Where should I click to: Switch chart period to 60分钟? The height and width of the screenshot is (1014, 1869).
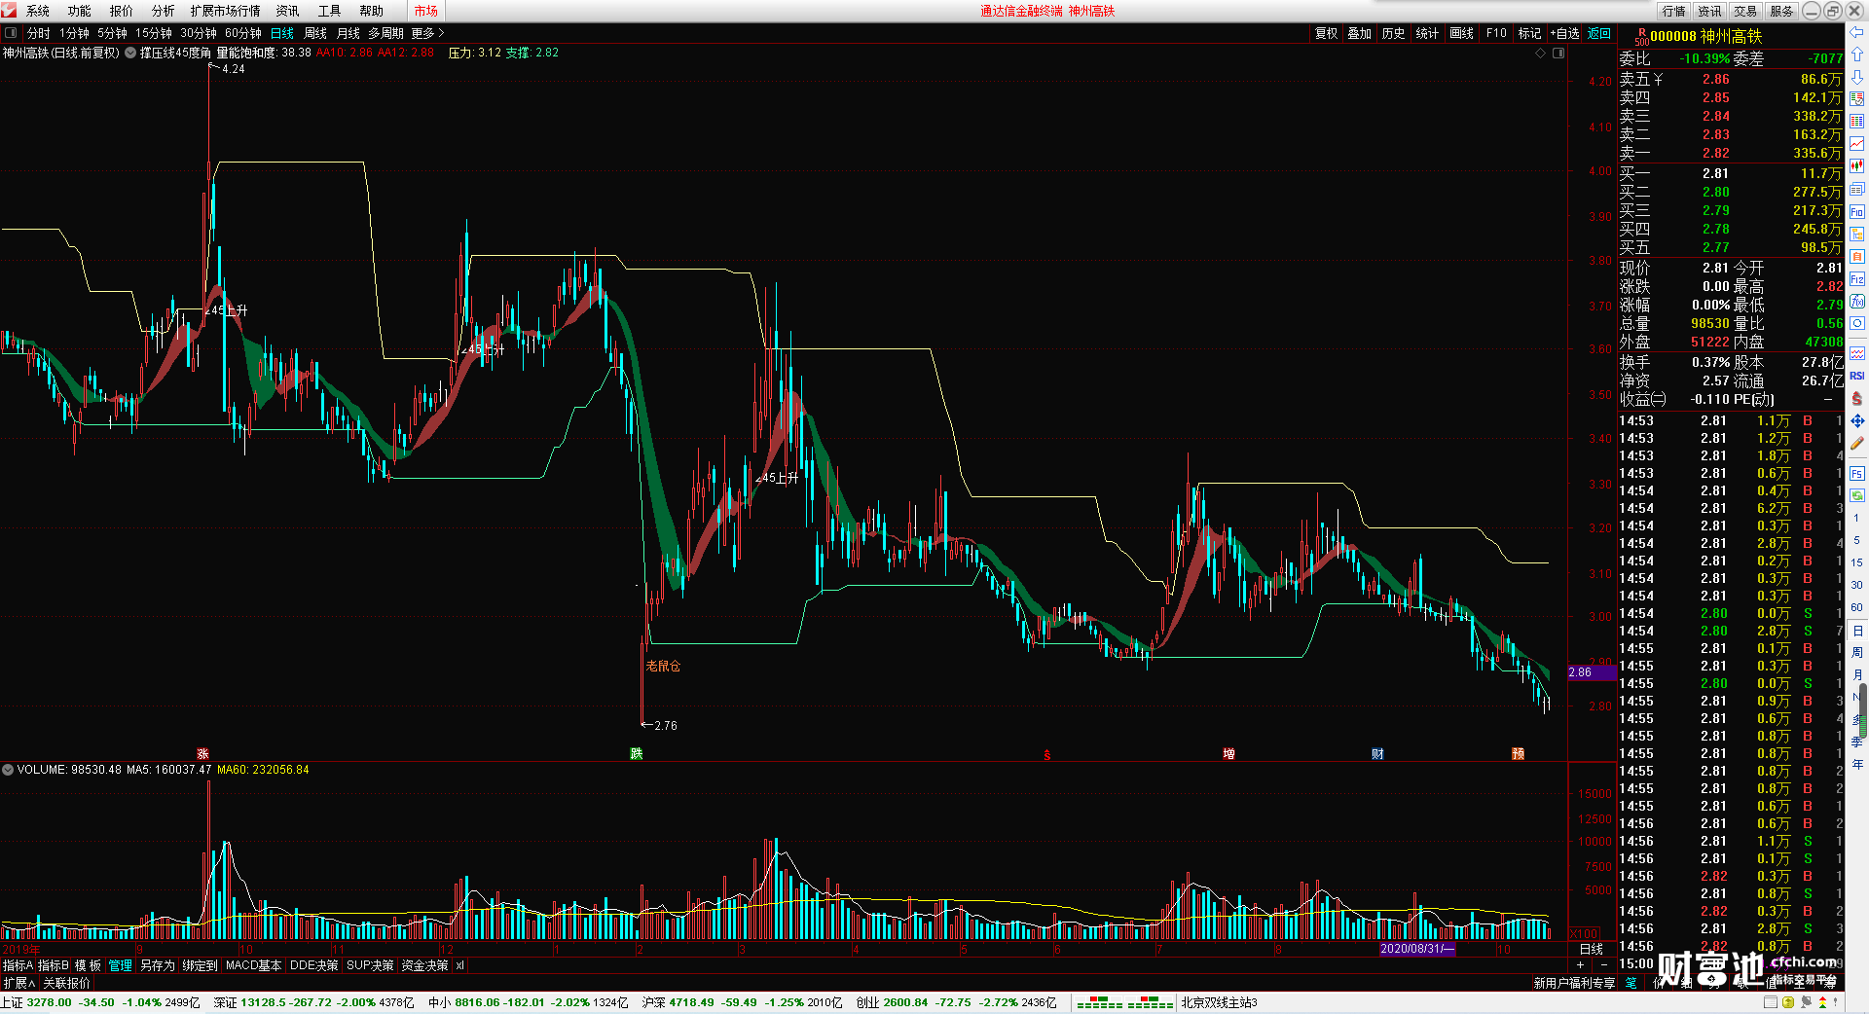point(243,33)
